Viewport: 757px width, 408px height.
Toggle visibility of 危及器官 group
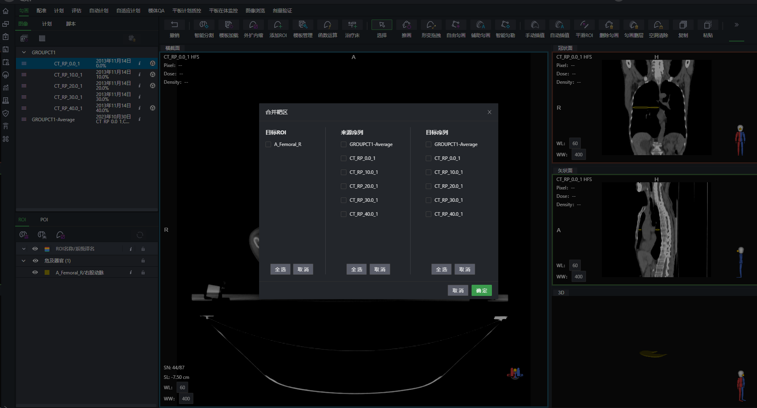tap(35, 260)
